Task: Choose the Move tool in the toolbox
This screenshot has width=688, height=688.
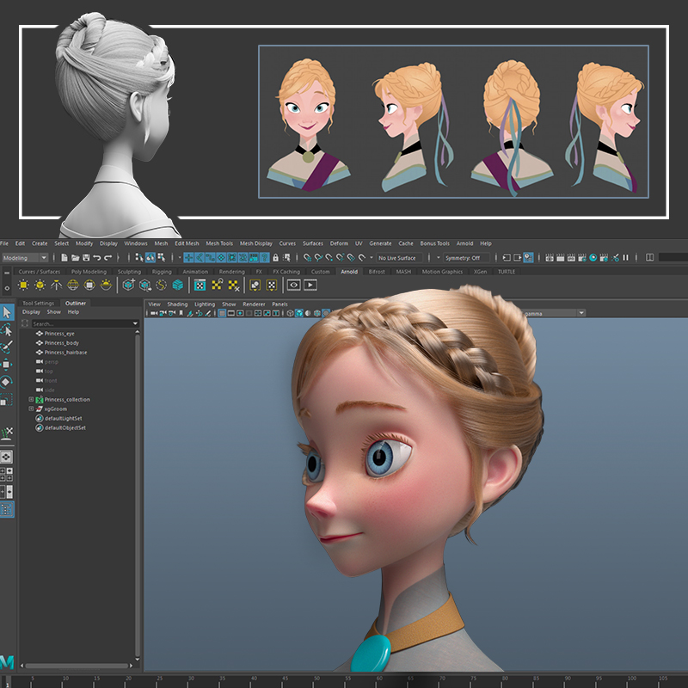Action: point(7,364)
